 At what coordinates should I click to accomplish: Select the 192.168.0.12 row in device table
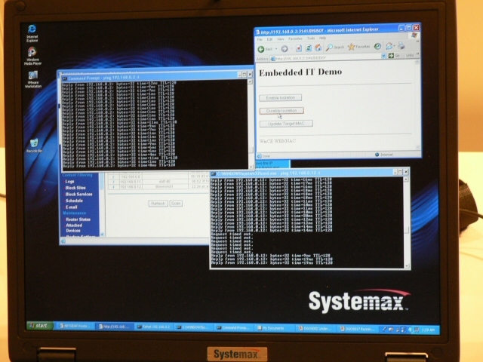pos(158,186)
